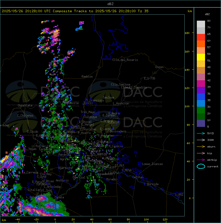Click the 'Uspallata' map label

pos(25,105)
